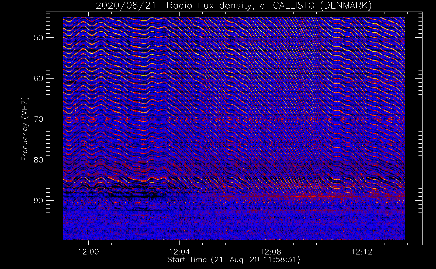
Task: Click inside the radio spectrogram plot area
Action: 234,128
